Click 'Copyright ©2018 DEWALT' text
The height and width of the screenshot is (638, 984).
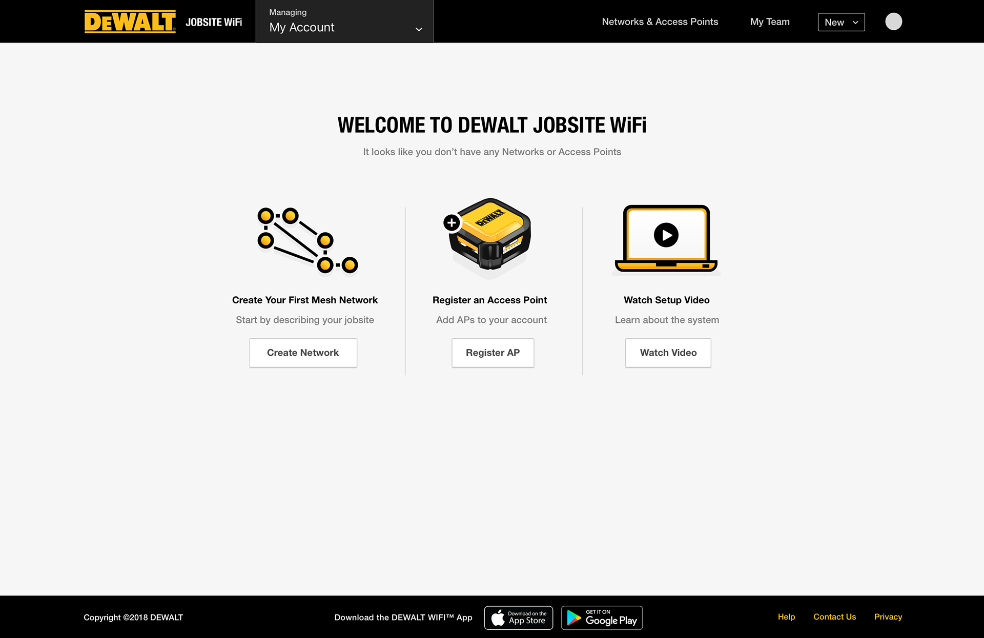tap(133, 617)
